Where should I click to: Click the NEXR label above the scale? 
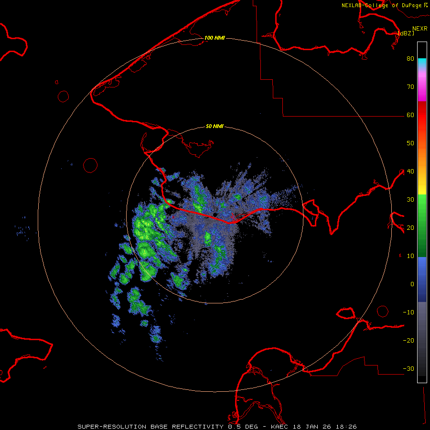pos(420,29)
